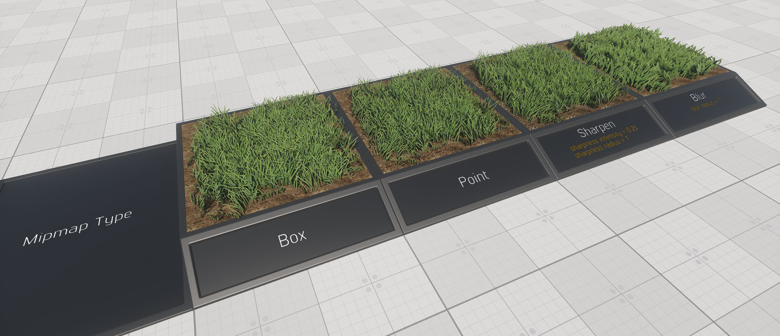The width and height of the screenshot is (780, 336).
Task: Click the 0.25 sharpness intensity value
Action: (631, 129)
